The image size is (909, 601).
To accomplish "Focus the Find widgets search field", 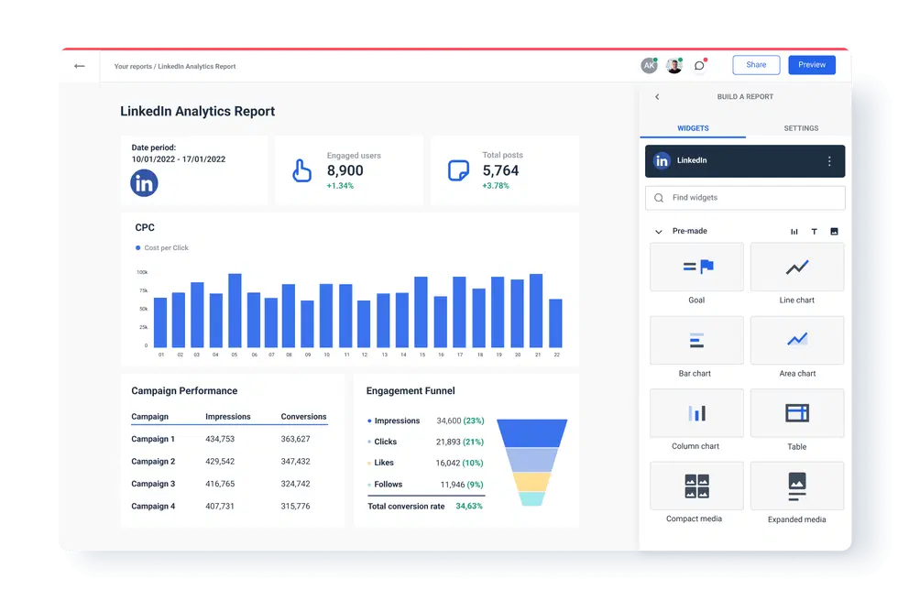I will [x=745, y=198].
